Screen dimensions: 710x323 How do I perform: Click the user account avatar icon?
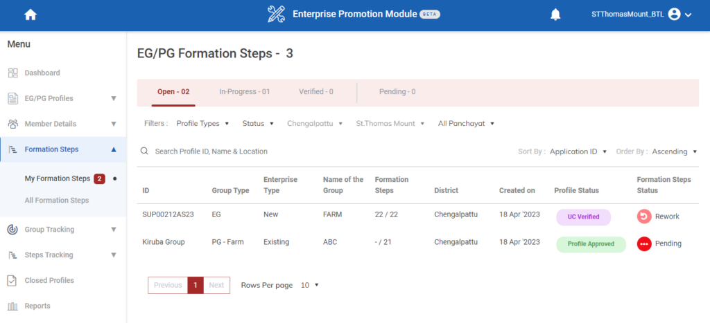point(674,15)
